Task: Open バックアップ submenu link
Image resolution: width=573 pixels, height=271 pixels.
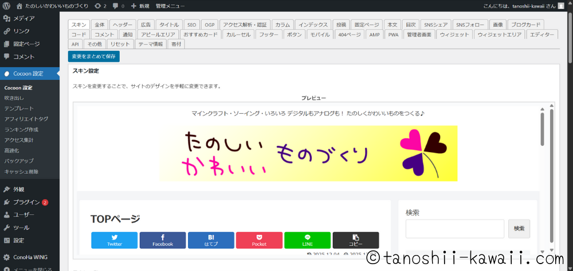Action: [19, 161]
